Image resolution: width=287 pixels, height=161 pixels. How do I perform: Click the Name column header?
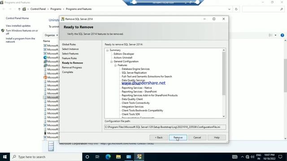coord(46,41)
